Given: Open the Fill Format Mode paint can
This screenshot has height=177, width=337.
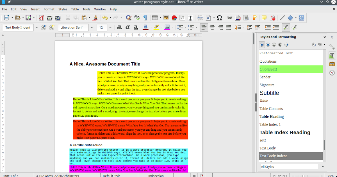Looking at the screenshot, I should coord(314,44).
